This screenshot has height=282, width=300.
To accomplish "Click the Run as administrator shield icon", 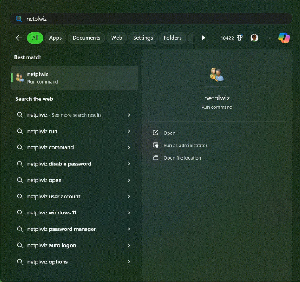I will (x=155, y=145).
